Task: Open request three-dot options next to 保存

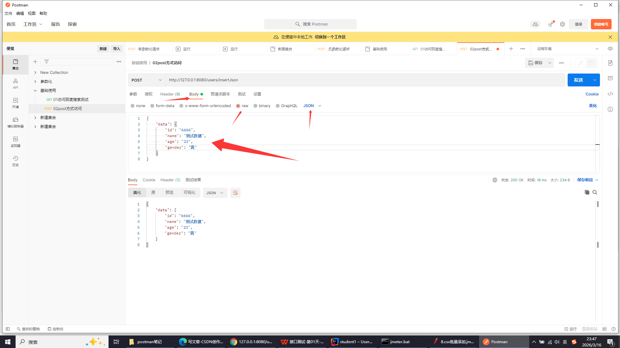Action: pos(561,63)
